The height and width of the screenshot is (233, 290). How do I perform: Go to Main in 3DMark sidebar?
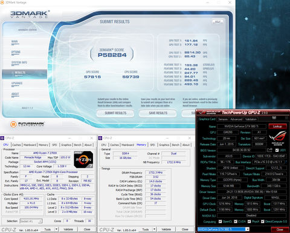coord(14,42)
